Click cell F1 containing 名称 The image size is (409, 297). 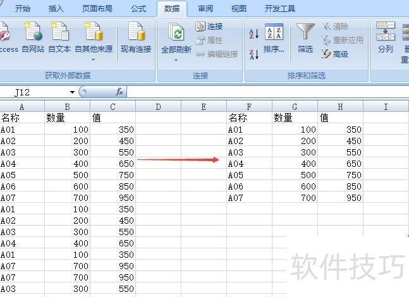click(249, 118)
